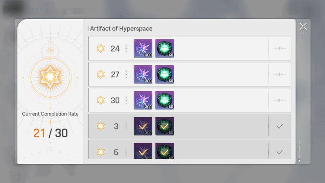Click the claimed green cube in row 3
Viewport: 325px width, 183px height.
click(165, 126)
